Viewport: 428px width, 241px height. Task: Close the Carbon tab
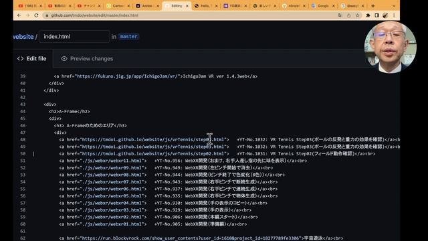[x=128, y=6]
